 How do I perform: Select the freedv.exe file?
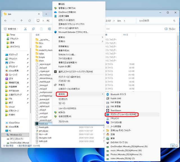[43, 124]
